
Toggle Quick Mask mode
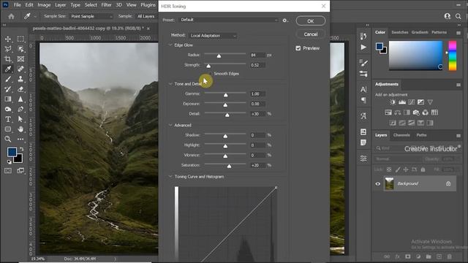(x=8, y=170)
